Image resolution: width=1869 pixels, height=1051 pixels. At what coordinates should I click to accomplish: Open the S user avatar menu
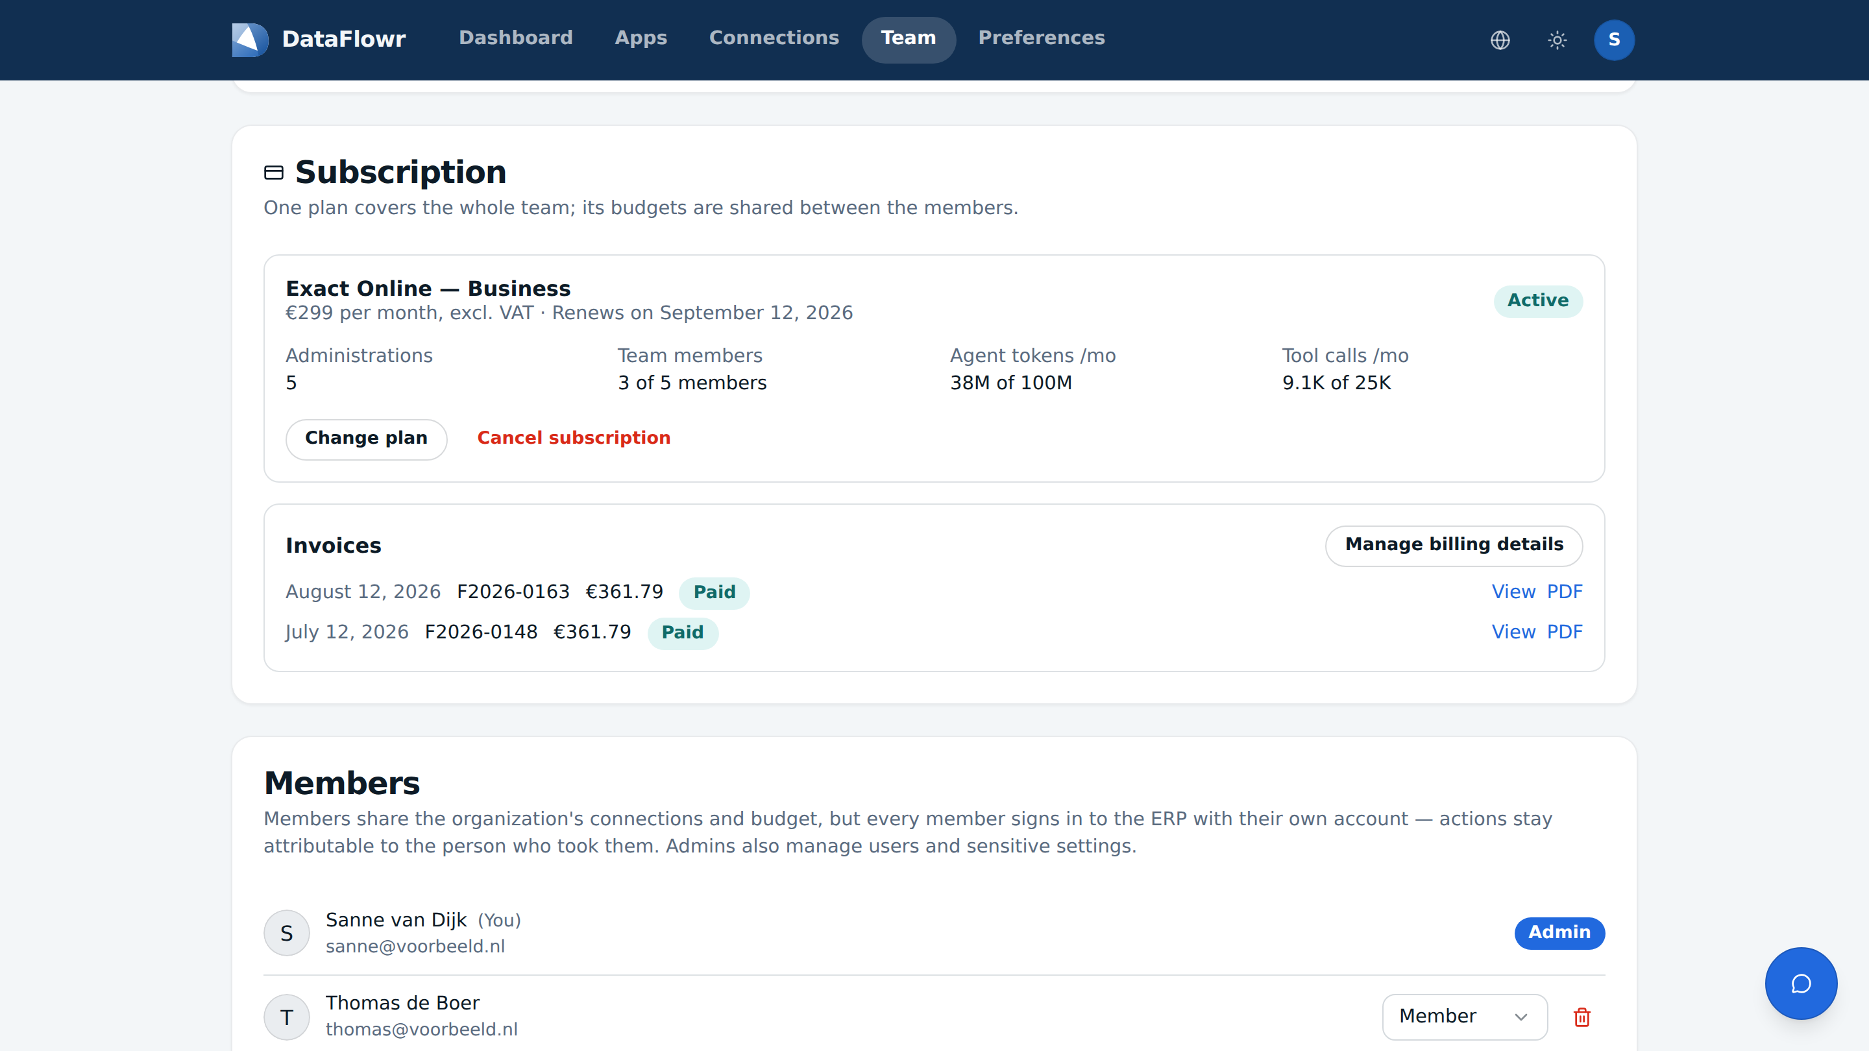point(1613,40)
